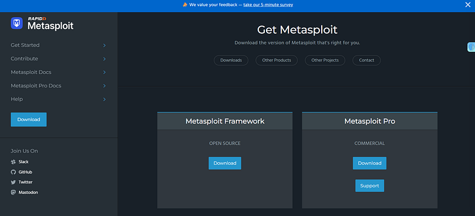Download the Metasploit Framework open source
The image size is (475, 216).
coord(225,163)
